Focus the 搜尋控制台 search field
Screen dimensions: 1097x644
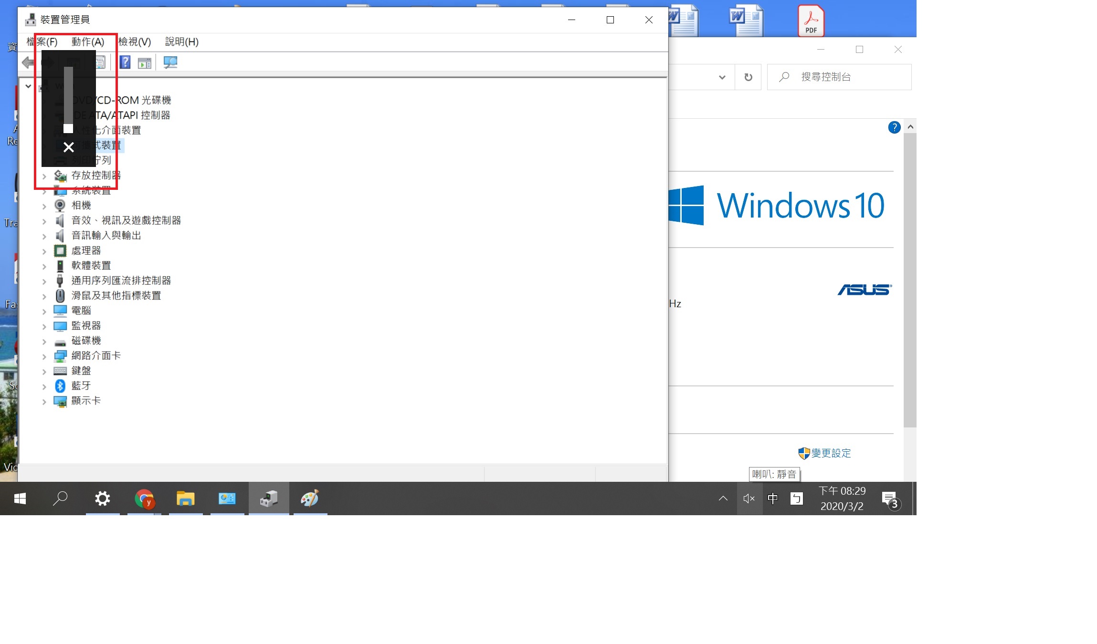pos(839,77)
